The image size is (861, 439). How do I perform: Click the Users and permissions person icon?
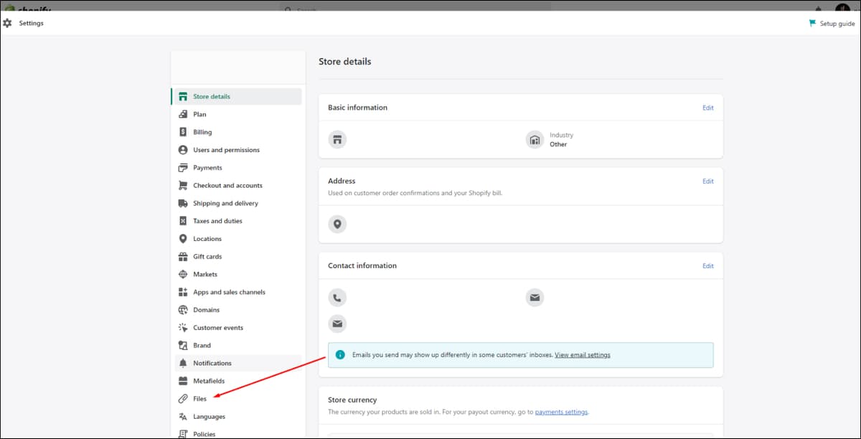183,150
